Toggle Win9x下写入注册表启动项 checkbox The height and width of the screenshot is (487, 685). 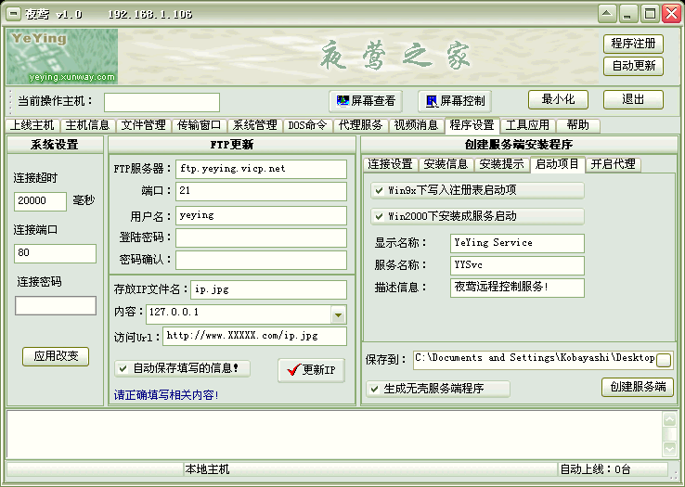[x=379, y=190]
